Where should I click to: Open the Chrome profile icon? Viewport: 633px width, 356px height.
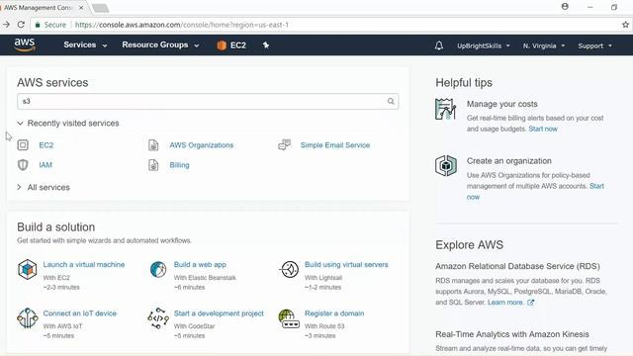click(565, 7)
